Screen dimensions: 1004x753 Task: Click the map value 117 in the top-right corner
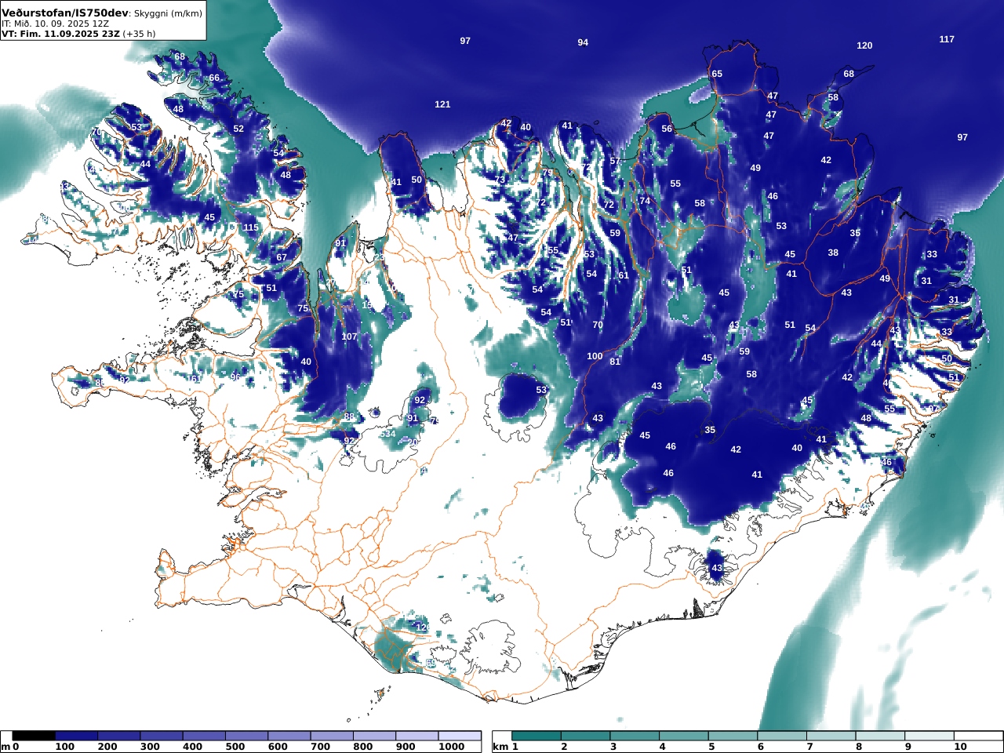coord(947,39)
